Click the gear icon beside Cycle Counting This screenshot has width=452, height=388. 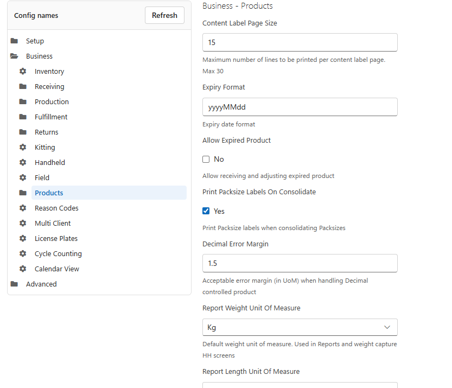coord(23,253)
